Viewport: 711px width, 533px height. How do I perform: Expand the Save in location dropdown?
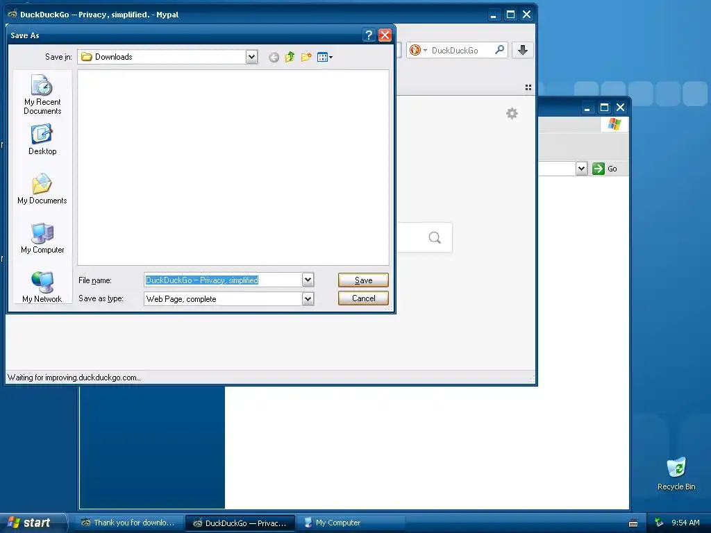click(251, 57)
